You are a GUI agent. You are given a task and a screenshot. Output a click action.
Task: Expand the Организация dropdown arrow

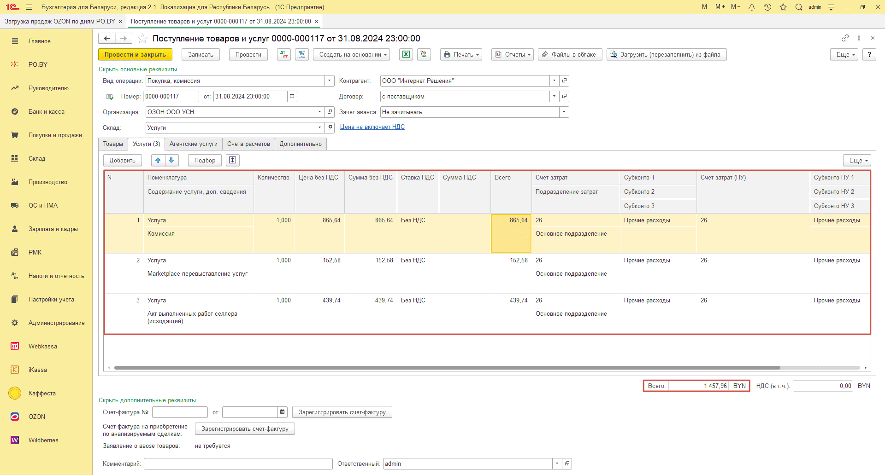coord(320,112)
